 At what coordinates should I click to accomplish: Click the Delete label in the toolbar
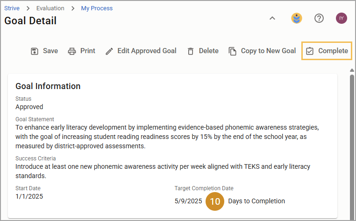pyautogui.click(x=209, y=51)
